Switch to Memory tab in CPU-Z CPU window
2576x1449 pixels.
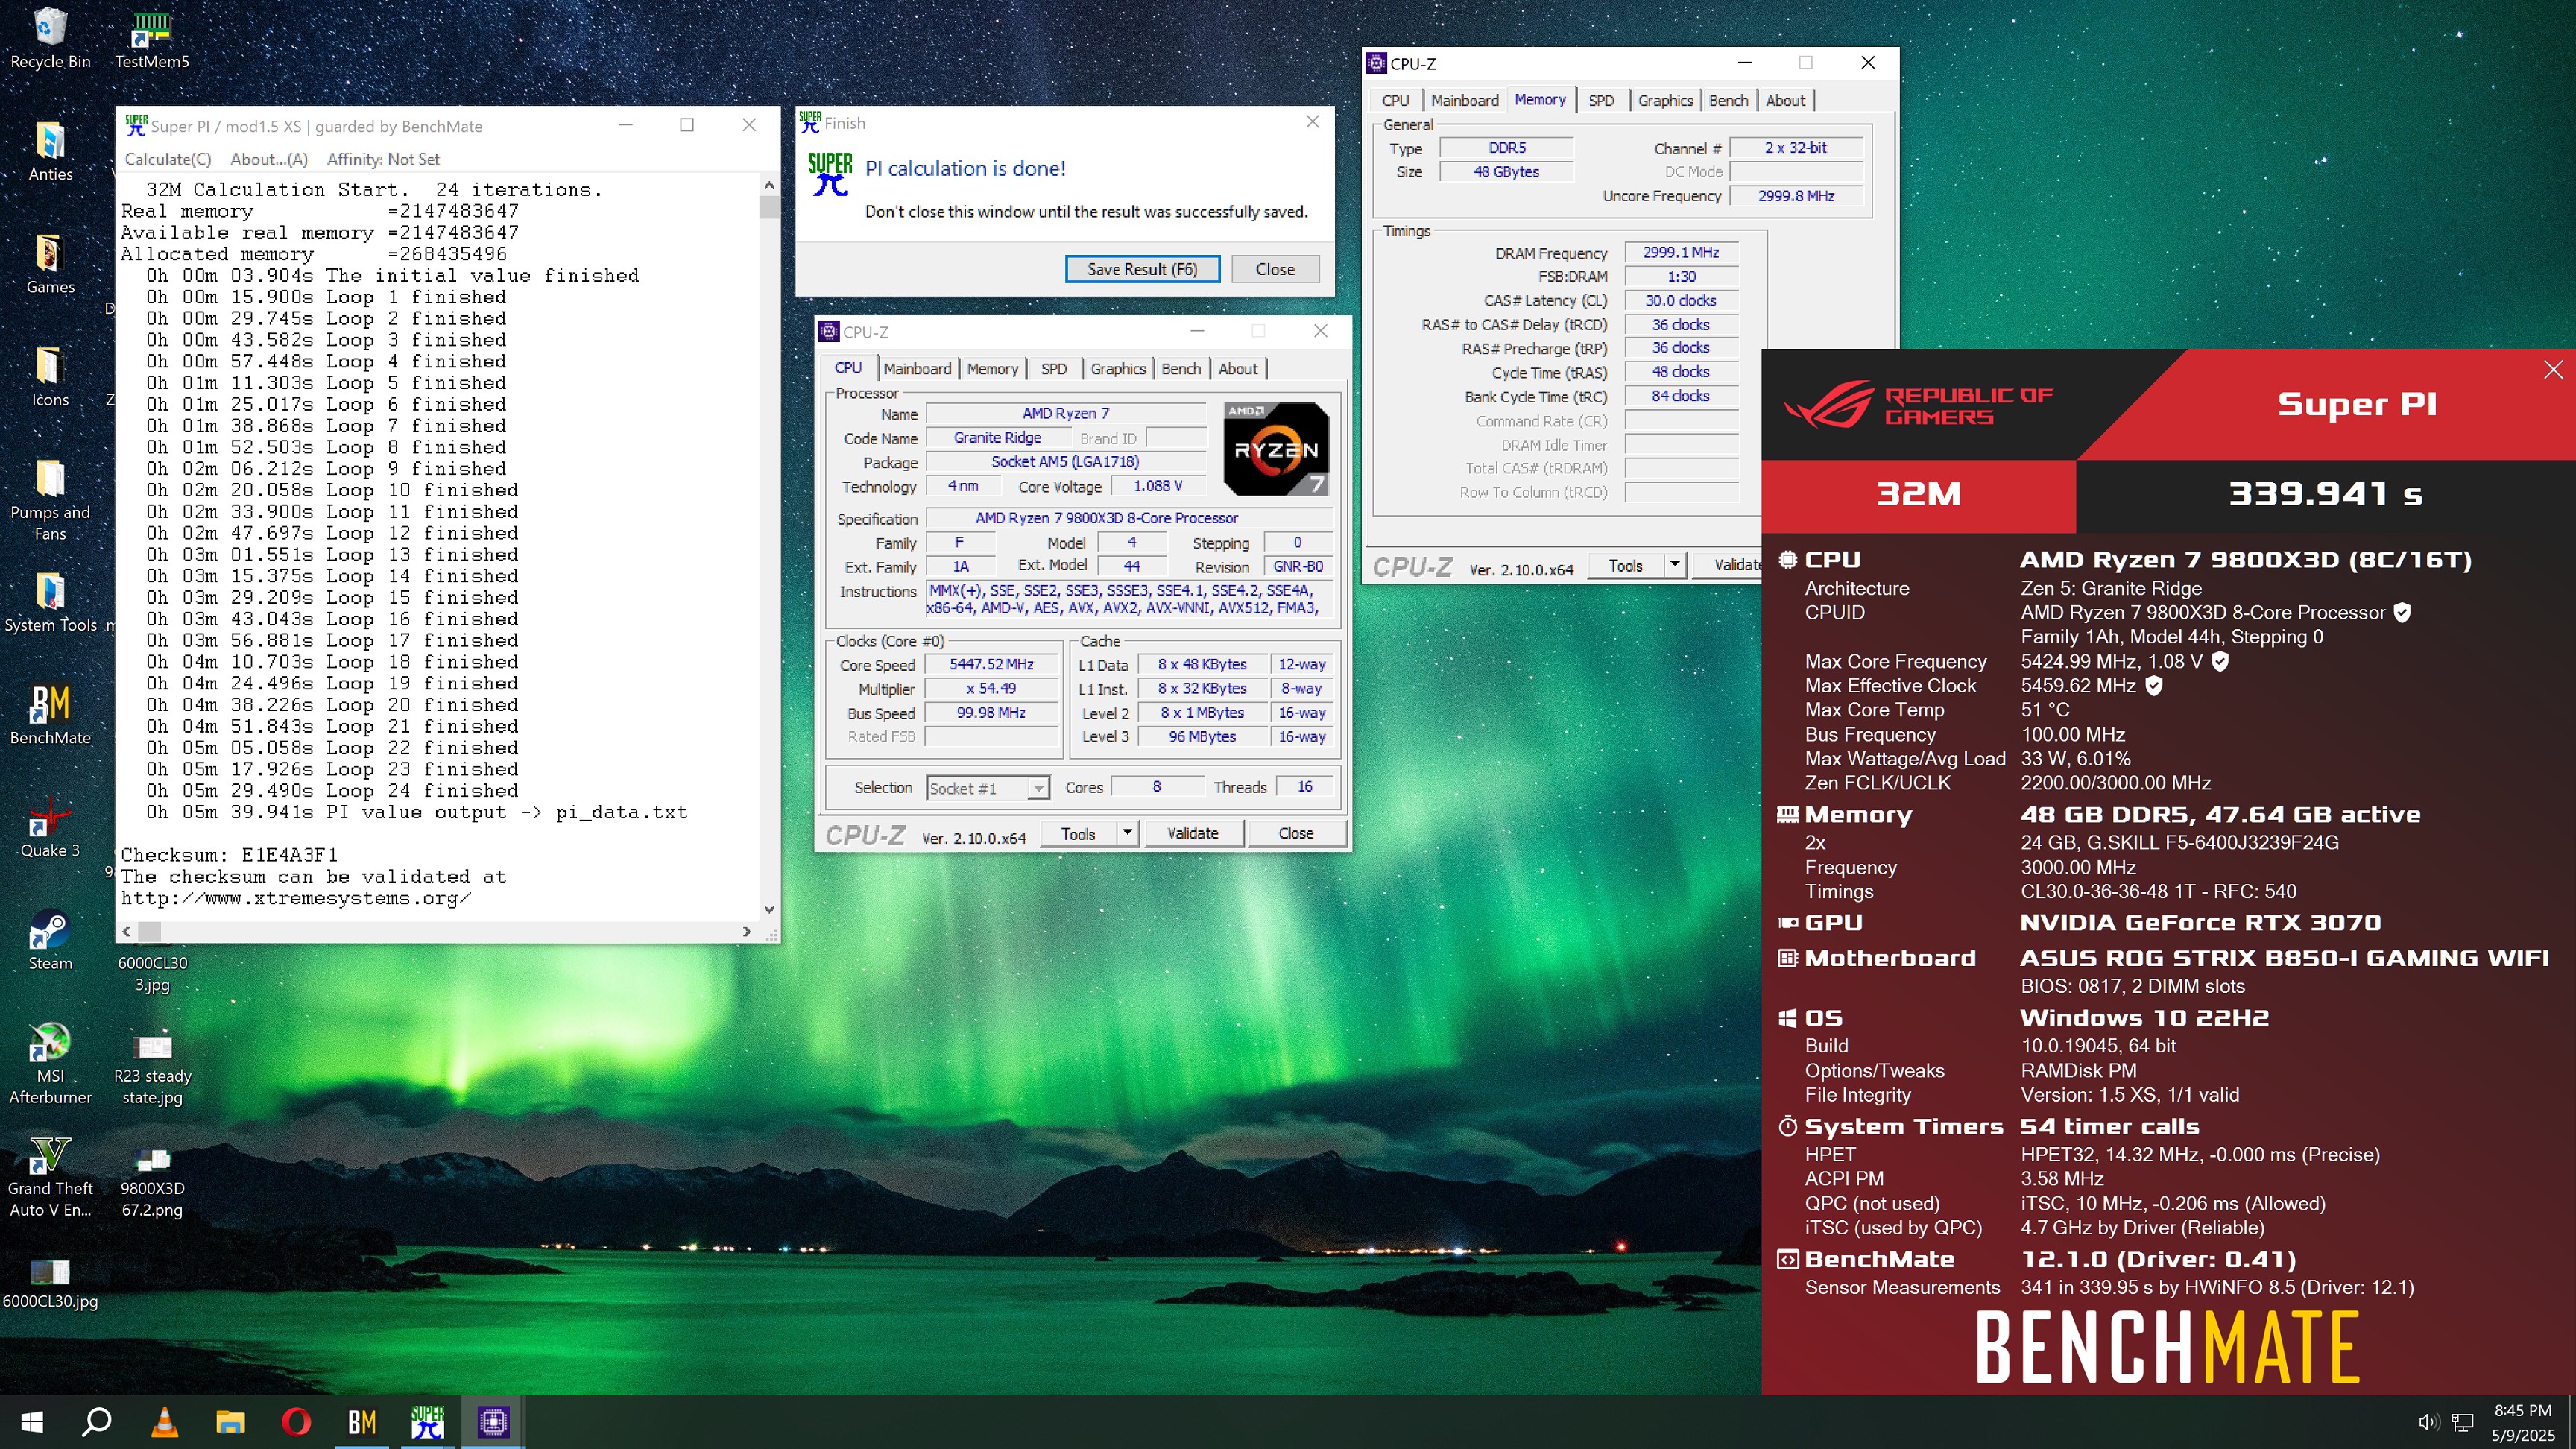coord(992,369)
